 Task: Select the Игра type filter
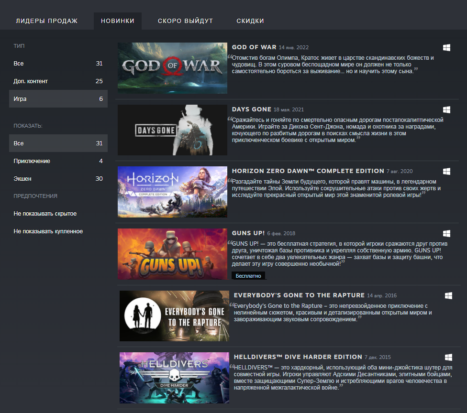[x=58, y=99]
